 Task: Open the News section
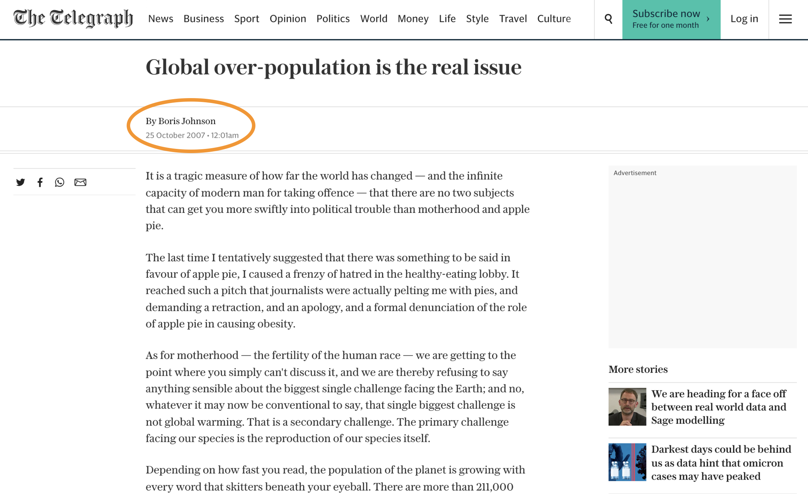point(160,19)
